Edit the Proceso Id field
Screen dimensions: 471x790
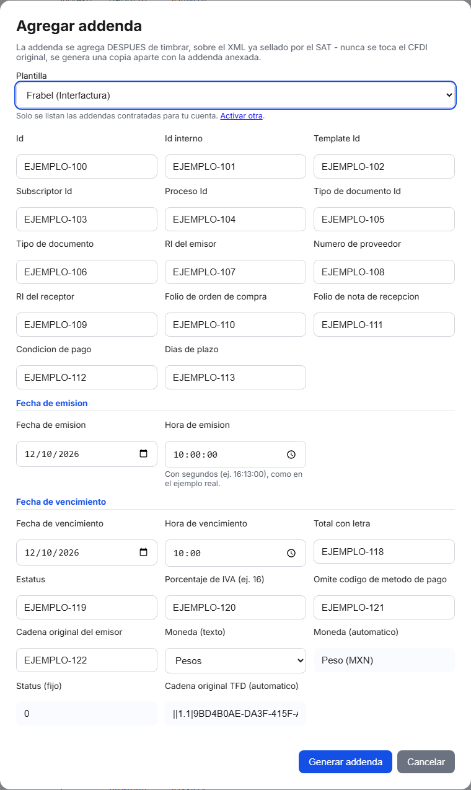click(x=235, y=220)
